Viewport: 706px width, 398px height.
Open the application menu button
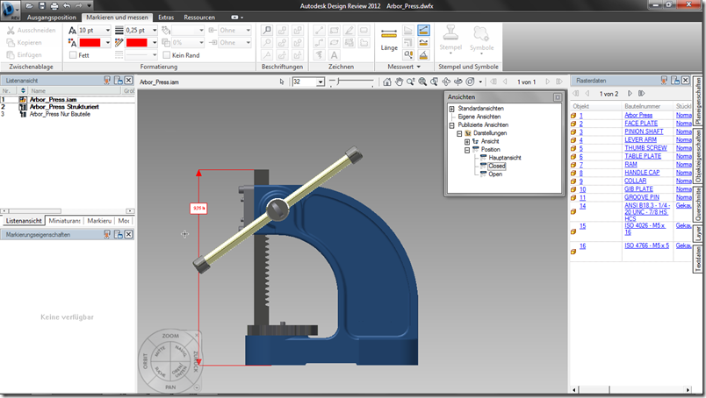(10, 10)
